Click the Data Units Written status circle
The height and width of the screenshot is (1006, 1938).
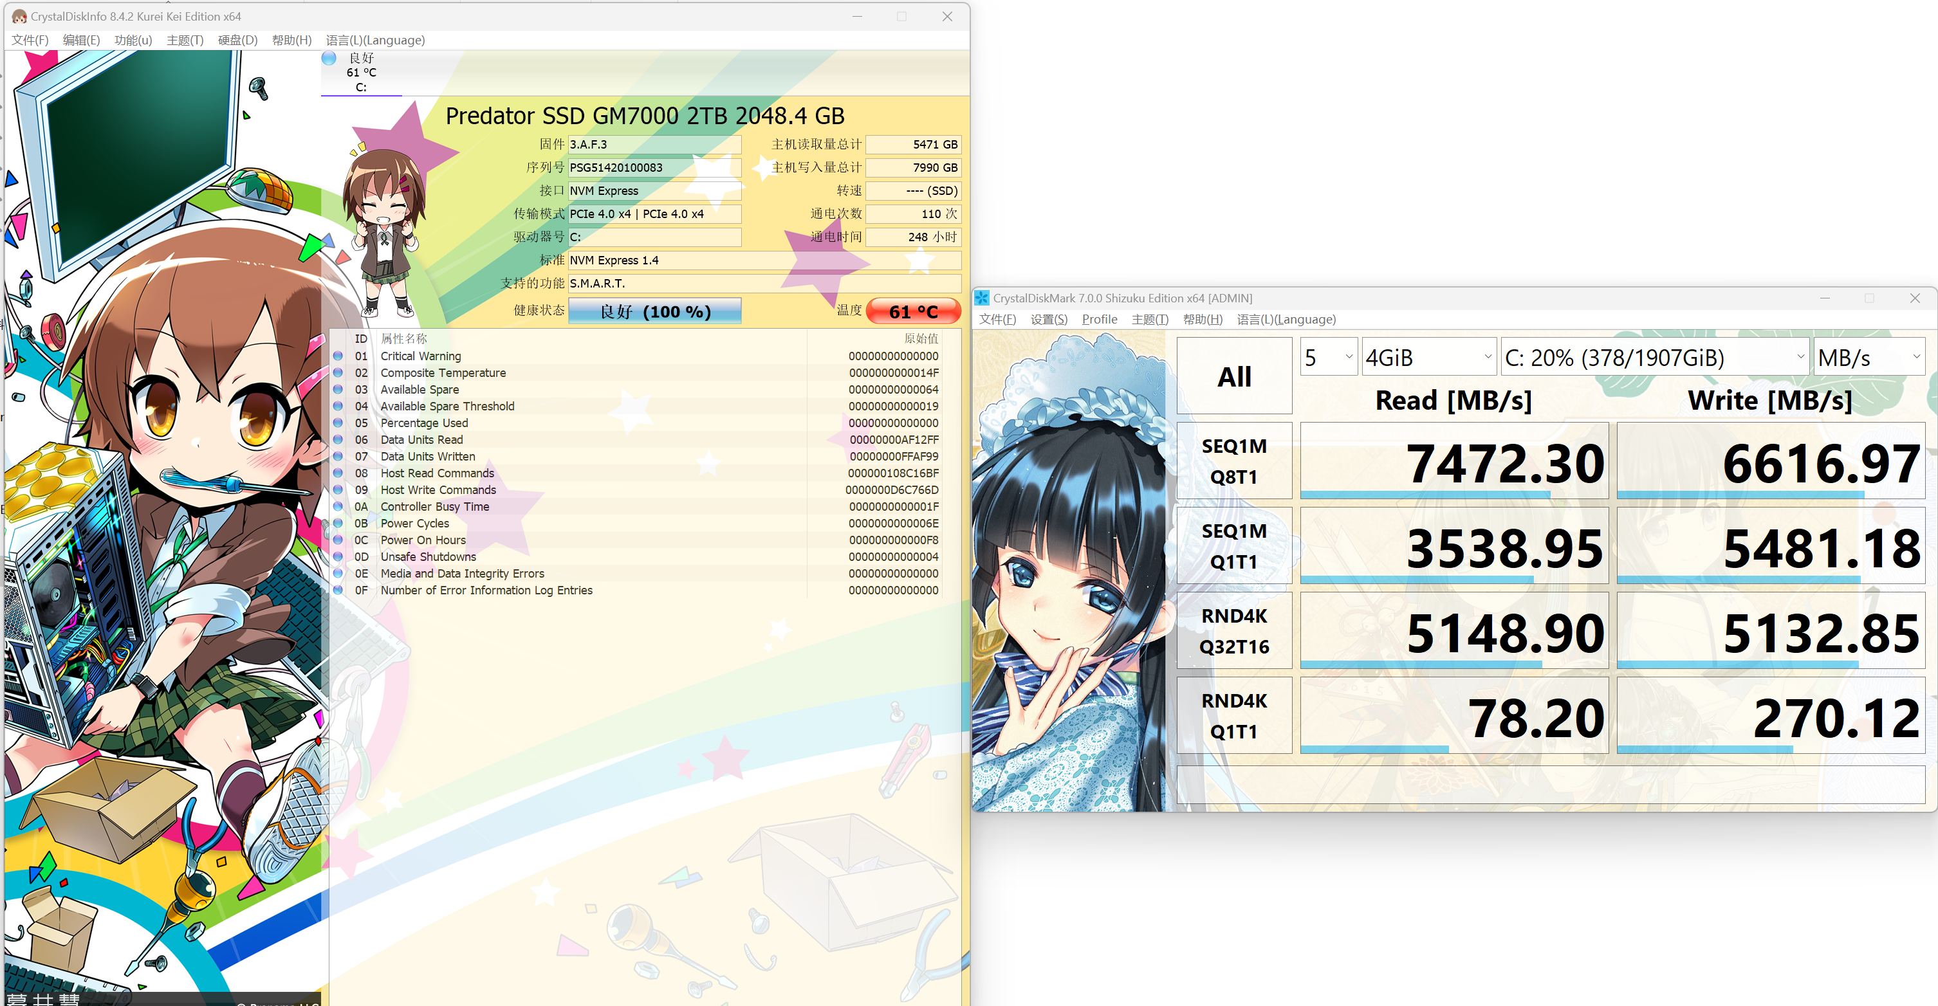click(338, 457)
